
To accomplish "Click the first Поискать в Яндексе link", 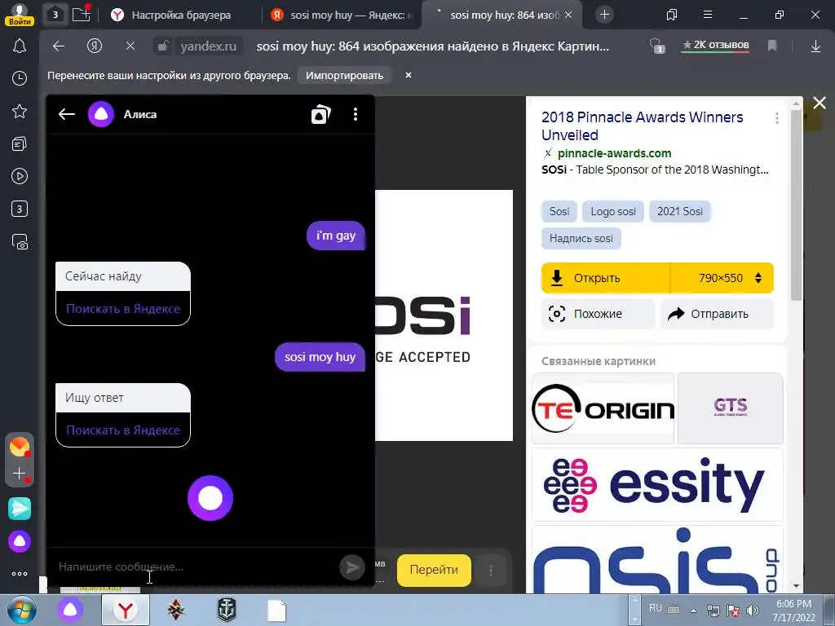I will 123,309.
